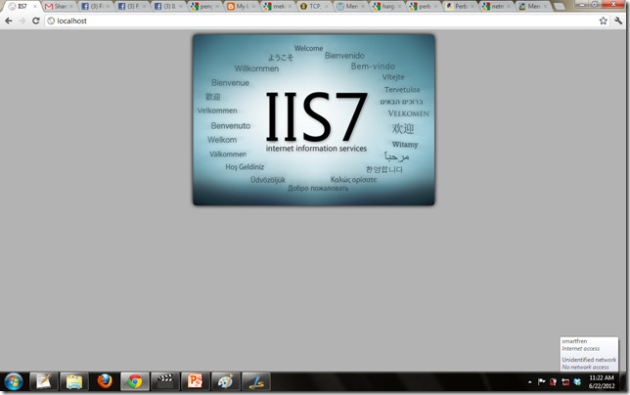The image size is (630, 395).
Task: Open Paint from the taskbar
Action: click(225, 381)
